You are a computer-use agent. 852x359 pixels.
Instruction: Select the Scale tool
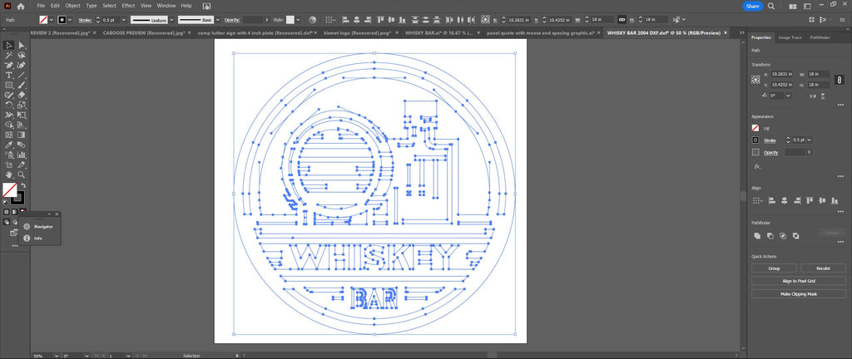[22, 106]
